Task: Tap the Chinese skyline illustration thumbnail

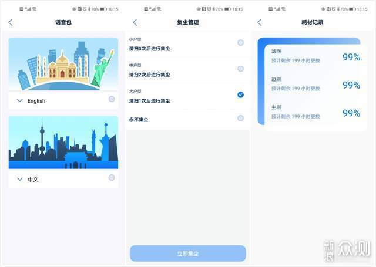Action: 63,143
